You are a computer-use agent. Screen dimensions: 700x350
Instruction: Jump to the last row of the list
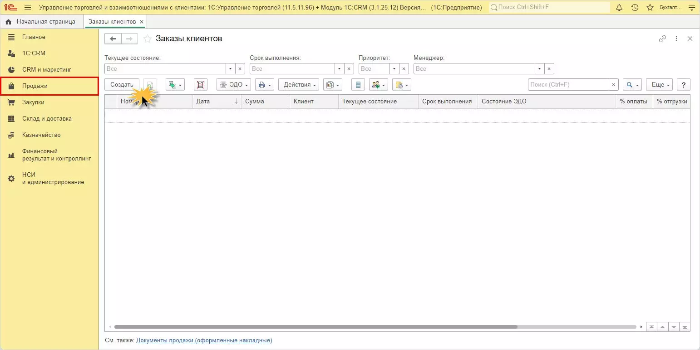685,327
